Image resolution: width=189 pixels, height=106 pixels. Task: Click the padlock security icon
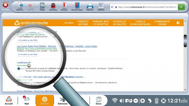coord(116,7)
